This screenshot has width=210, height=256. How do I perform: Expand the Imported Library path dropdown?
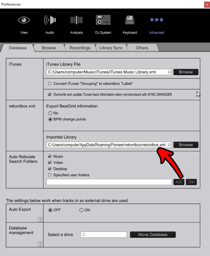(169, 145)
